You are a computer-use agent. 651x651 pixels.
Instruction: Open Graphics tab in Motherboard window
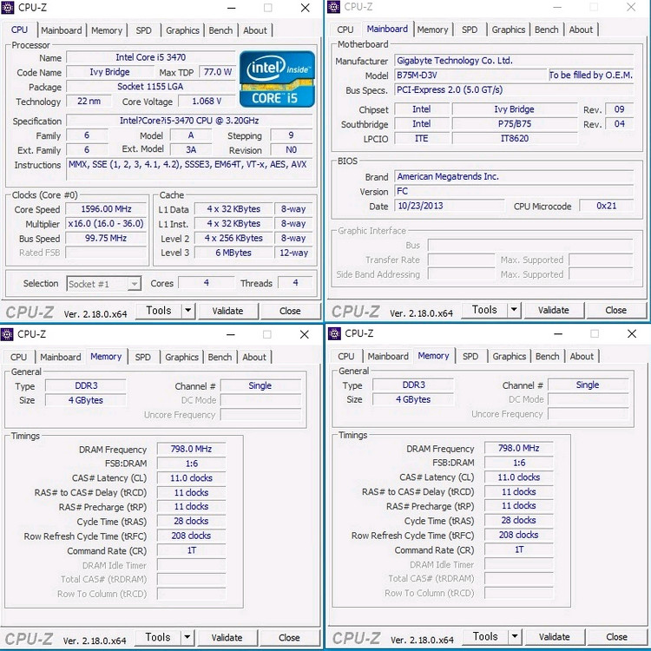point(509,30)
